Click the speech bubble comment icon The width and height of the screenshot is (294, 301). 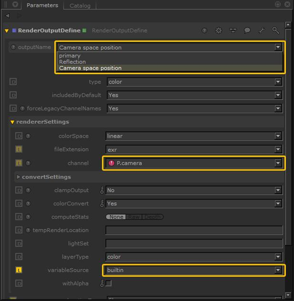(247, 30)
